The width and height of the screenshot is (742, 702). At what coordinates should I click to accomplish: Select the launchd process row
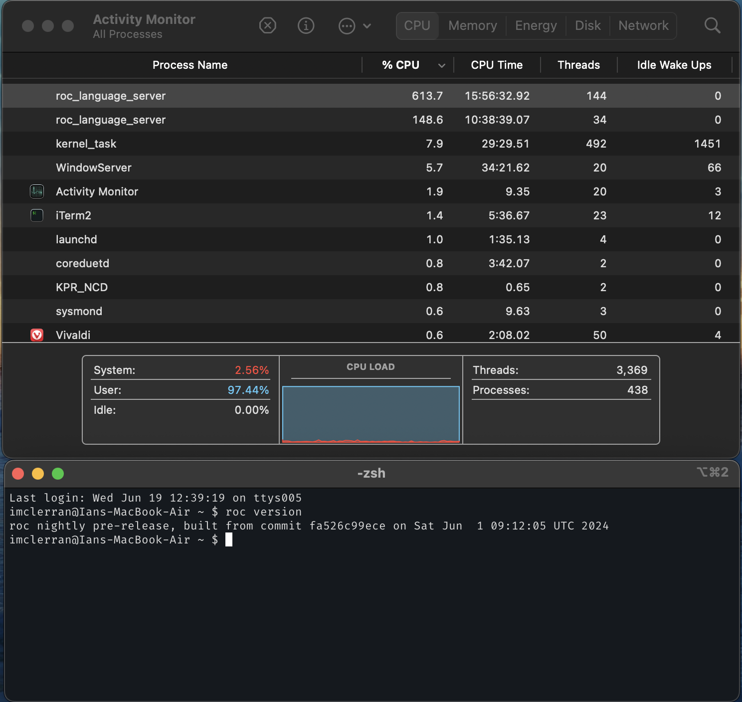pos(371,239)
